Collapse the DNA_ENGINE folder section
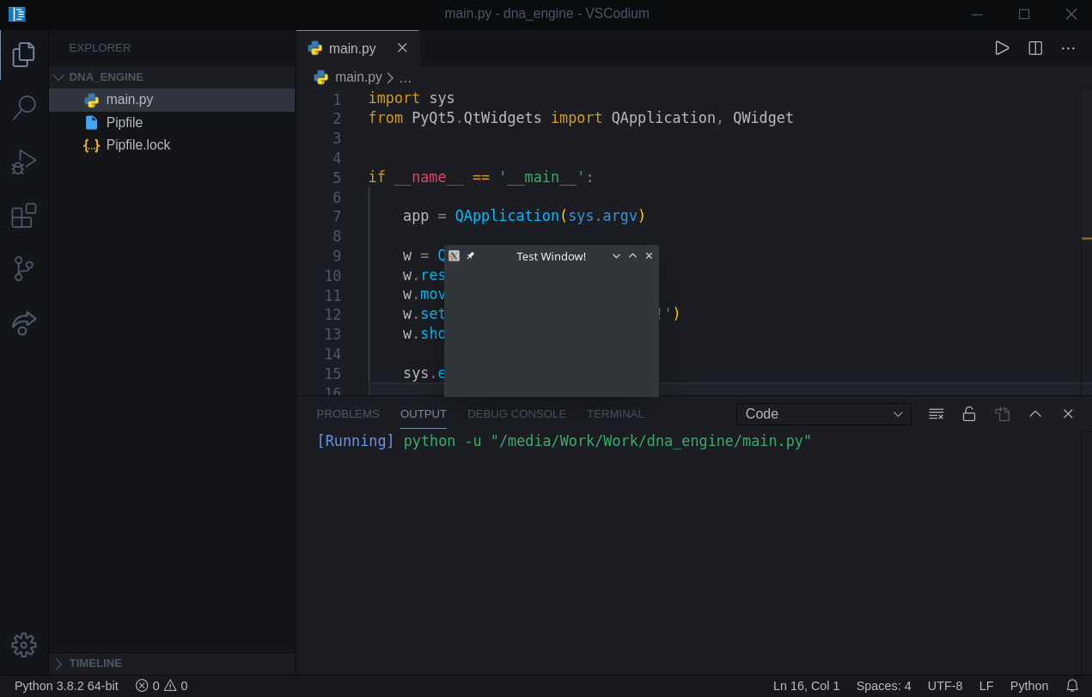Viewport: 1092px width, 697px height. click(172, 77)
